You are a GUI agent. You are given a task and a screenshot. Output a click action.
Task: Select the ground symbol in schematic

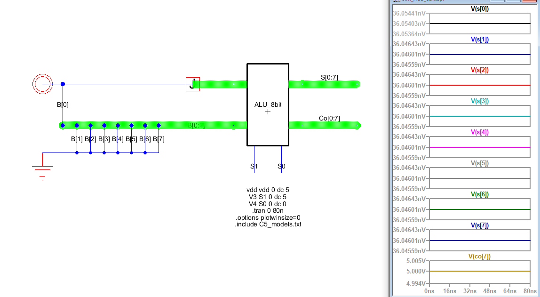42,172
